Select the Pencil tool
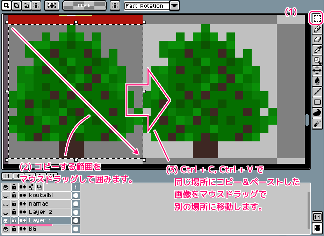The width and height of the screenshot is (324, 236). [317, 29]
